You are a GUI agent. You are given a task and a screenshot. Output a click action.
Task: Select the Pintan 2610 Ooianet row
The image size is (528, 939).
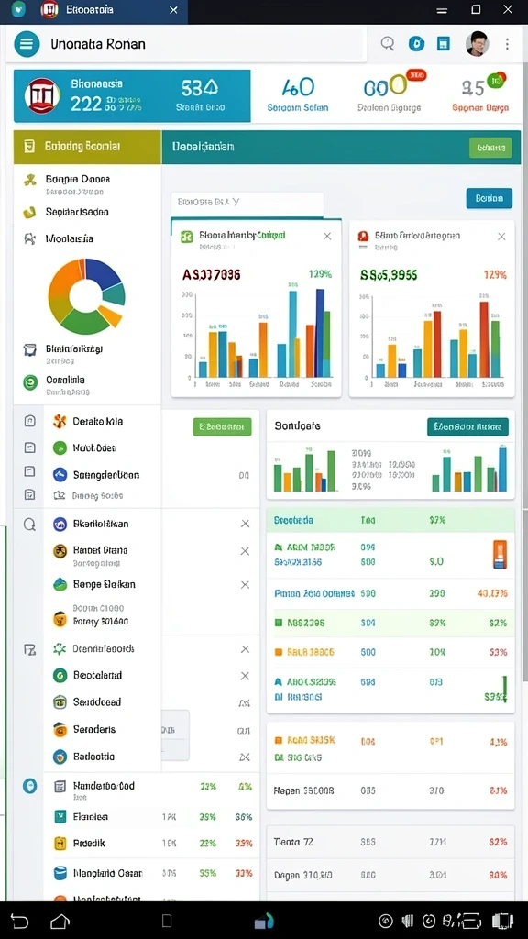click(x=390, y=593)
